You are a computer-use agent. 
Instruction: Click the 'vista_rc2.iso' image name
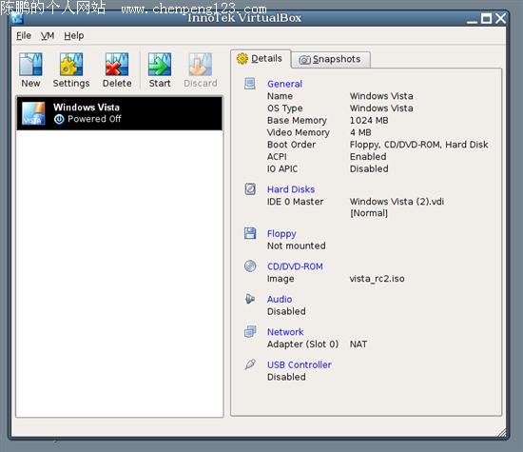tap(377, 279)
